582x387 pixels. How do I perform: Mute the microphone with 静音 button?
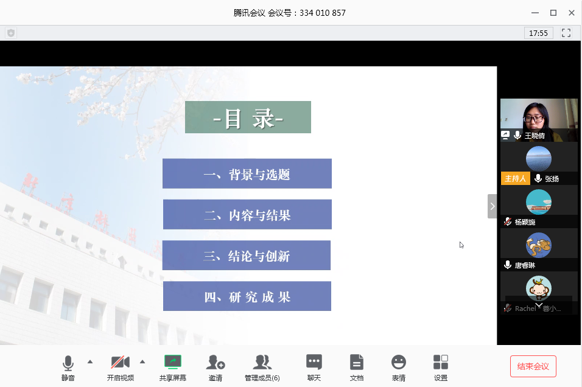pos(68,368)
